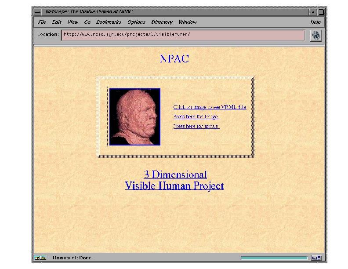Open the View menu
The height and width of the screenshot is (269, 348).
click(x=73, y=22)
